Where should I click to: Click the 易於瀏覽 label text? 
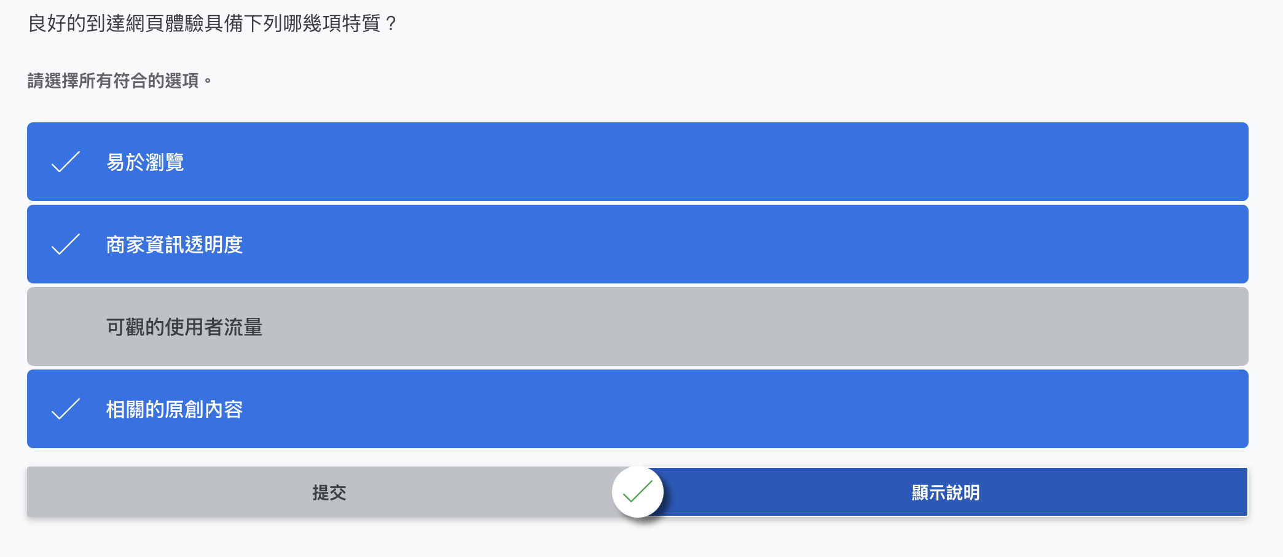(145, 162)
